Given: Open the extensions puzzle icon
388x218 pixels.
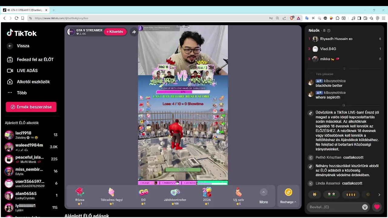Looking at the screenshot, I should pyautogui.click(x=337, y=18).
